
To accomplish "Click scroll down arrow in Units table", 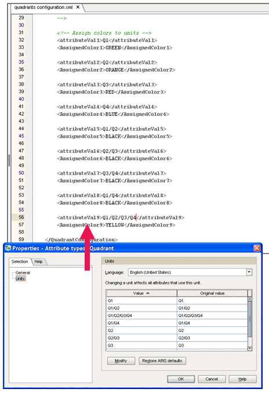I will (x=250, y=348).
